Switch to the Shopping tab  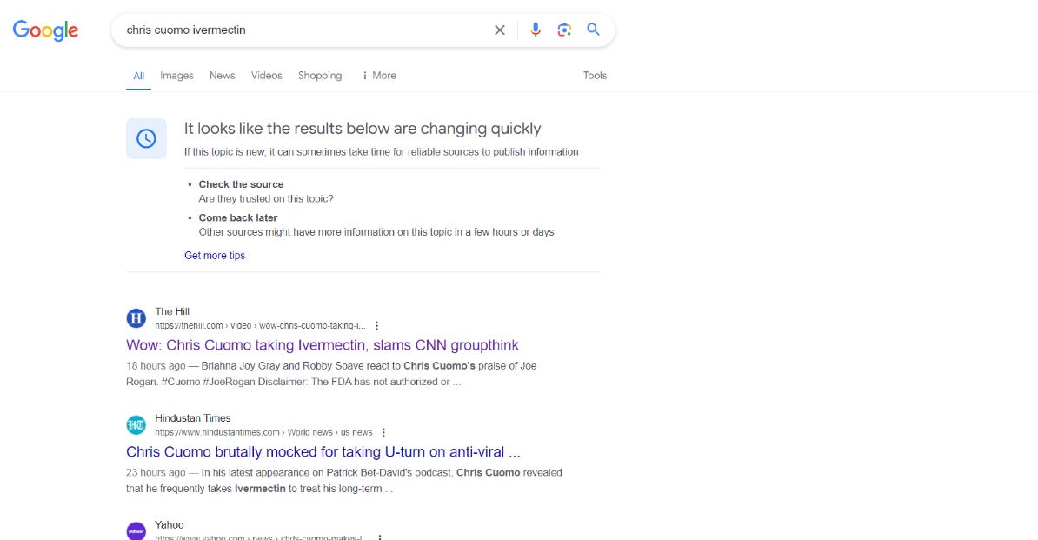(x=320, y=76)
